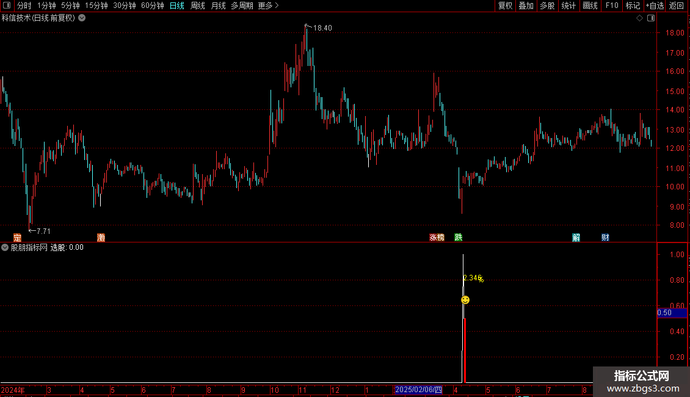Select the 1分钟 period
Image resolution: width=690 pixels, height=397 pixels.
pos(46,5)
